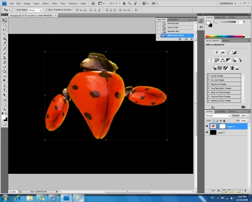
Task: Expand Exposure Presets
Action: 209,84
